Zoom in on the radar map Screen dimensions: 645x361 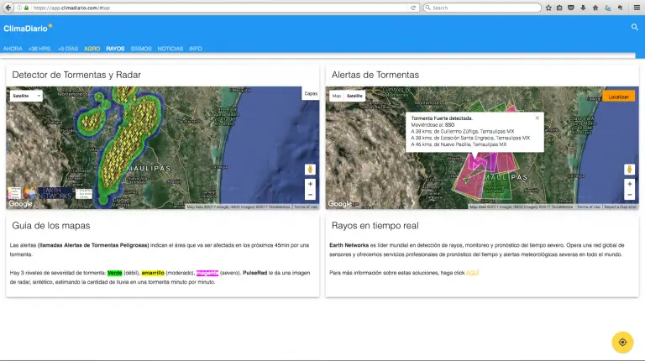coord(310,184)
